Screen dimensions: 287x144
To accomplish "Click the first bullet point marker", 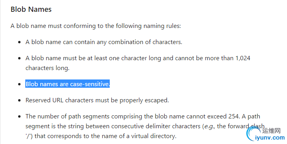I will pos(19,42).
